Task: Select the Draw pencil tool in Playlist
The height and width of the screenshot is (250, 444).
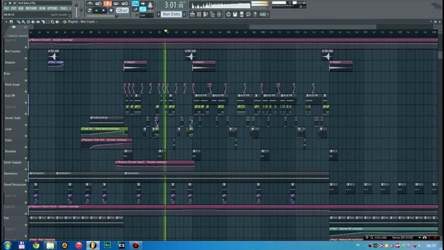Action: pyautogui.click(x=19, y=22)
